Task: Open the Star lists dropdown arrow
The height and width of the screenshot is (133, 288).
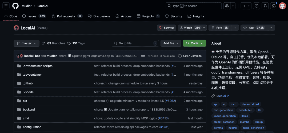Action: coord(271,28)
